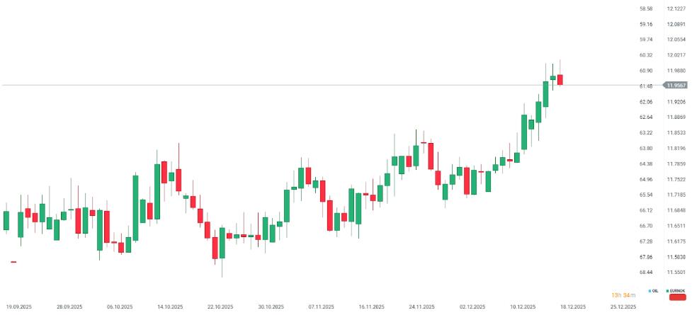Click the OIL legend color marker
Image resolution: width=692 pixels, height=315 pixels.
[x=650, y=291]
